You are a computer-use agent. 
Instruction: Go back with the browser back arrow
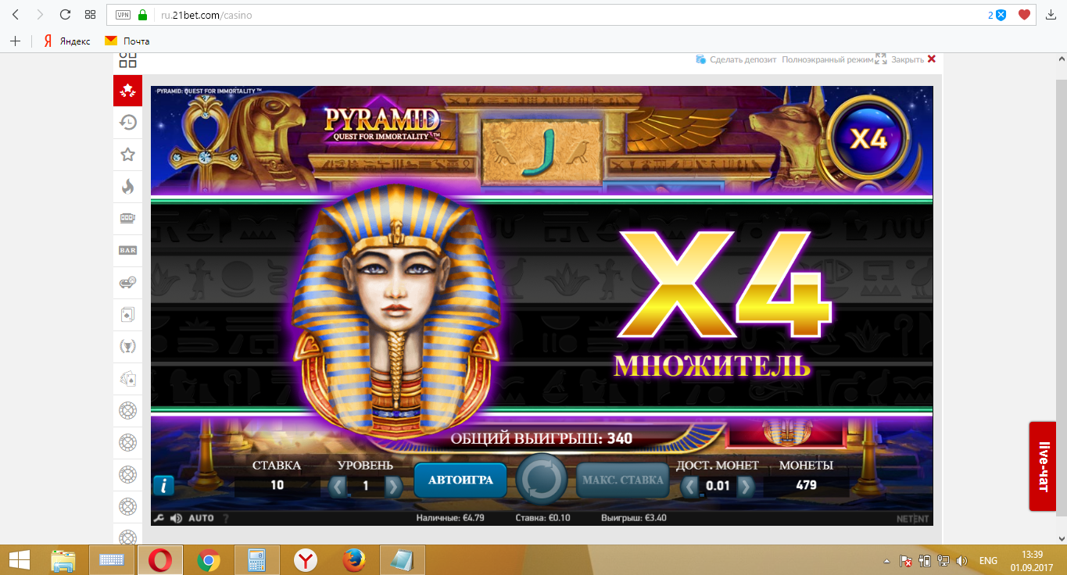click(16, 15)
